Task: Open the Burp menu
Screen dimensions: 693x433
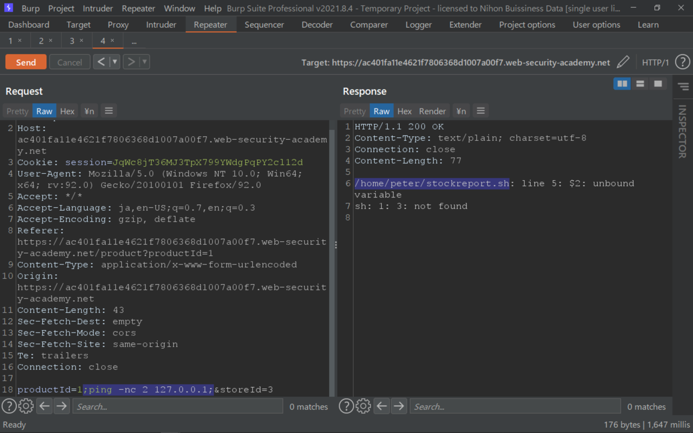Action: point(31,9)
